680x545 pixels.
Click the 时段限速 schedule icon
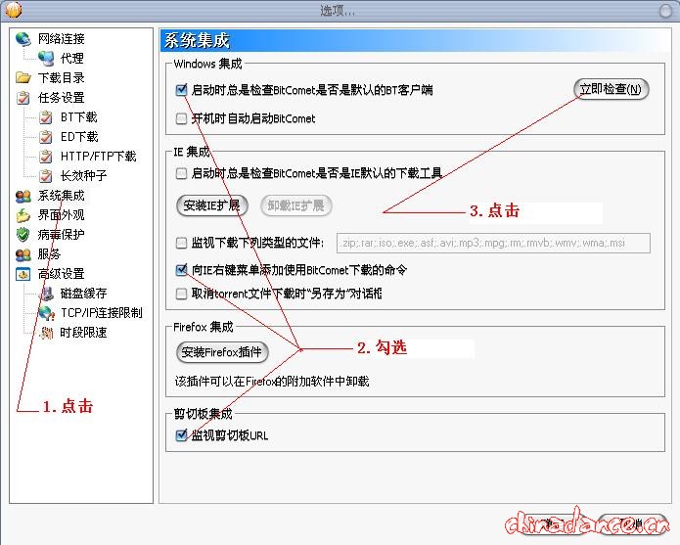46,333
